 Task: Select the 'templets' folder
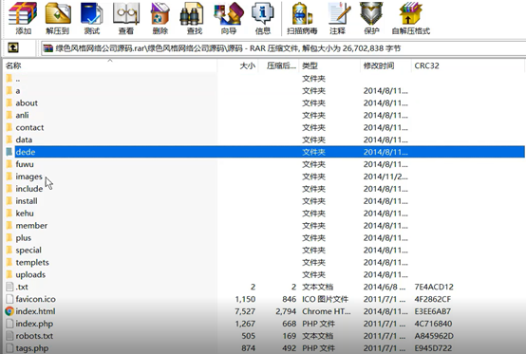32,262
